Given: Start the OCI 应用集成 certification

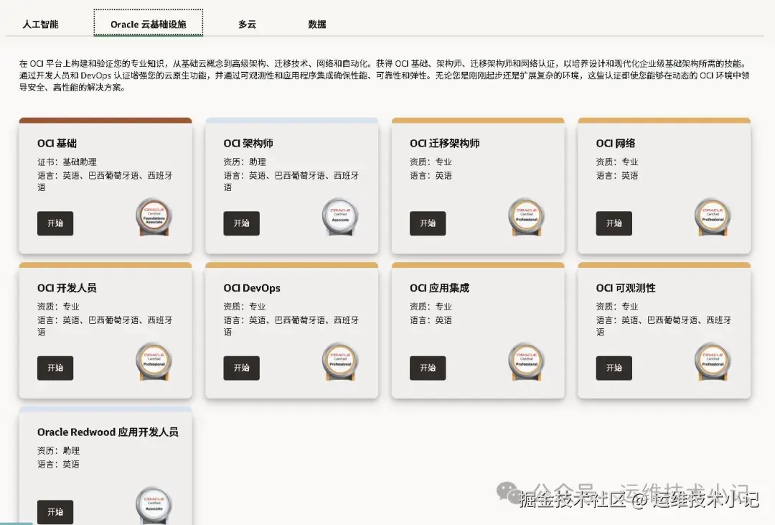Looking at the screenshot, I should tap(428, 368).
